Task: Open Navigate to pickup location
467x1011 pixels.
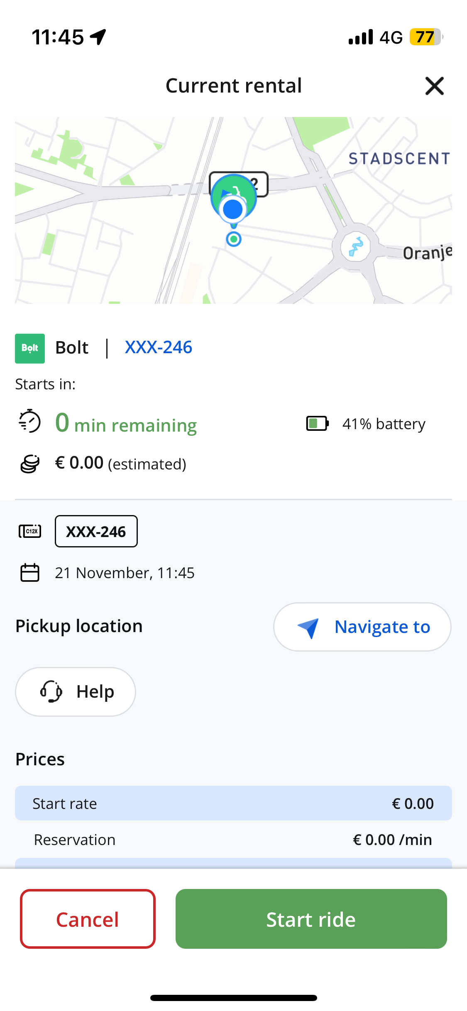Action: click(362, 627)
